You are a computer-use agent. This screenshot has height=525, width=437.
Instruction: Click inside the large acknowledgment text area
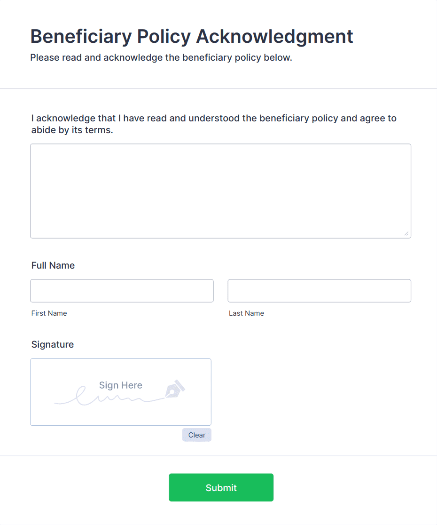220,191
